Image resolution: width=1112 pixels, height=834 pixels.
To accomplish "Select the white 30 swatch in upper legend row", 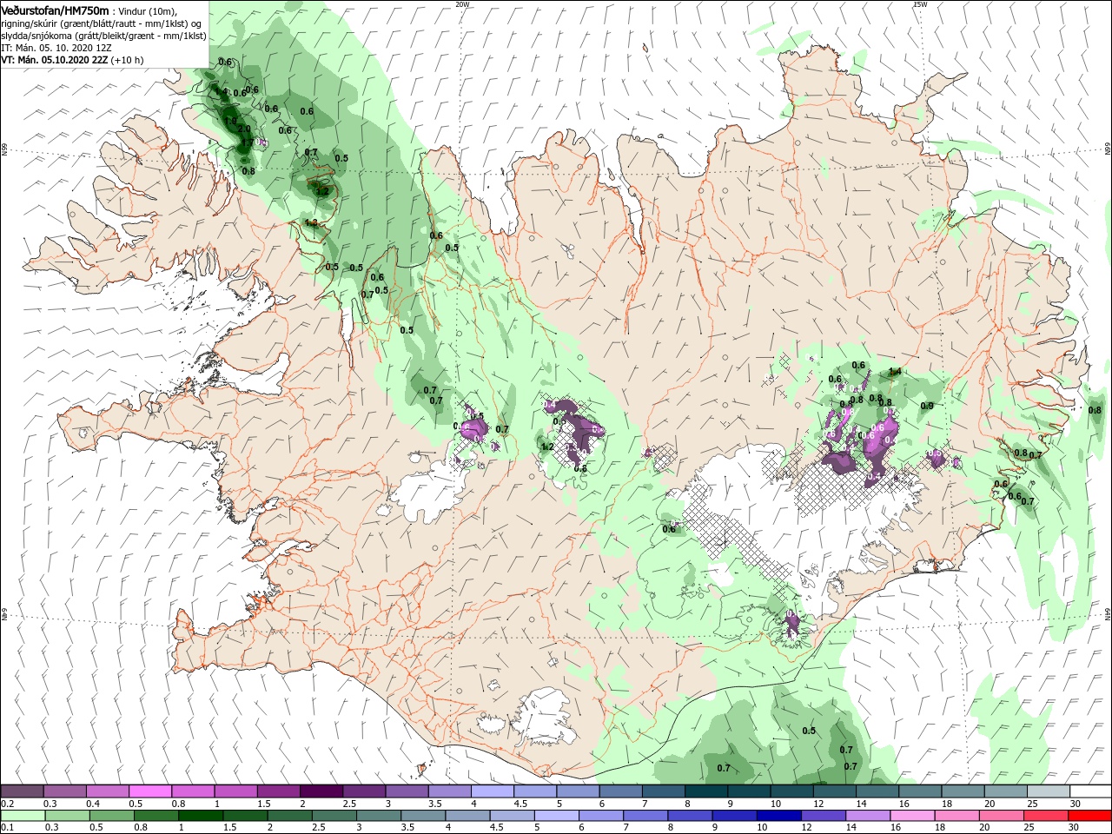I will pos(1090,791).
